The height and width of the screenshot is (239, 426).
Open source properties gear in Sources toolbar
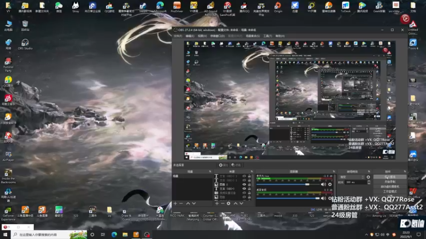click(228, 203)
